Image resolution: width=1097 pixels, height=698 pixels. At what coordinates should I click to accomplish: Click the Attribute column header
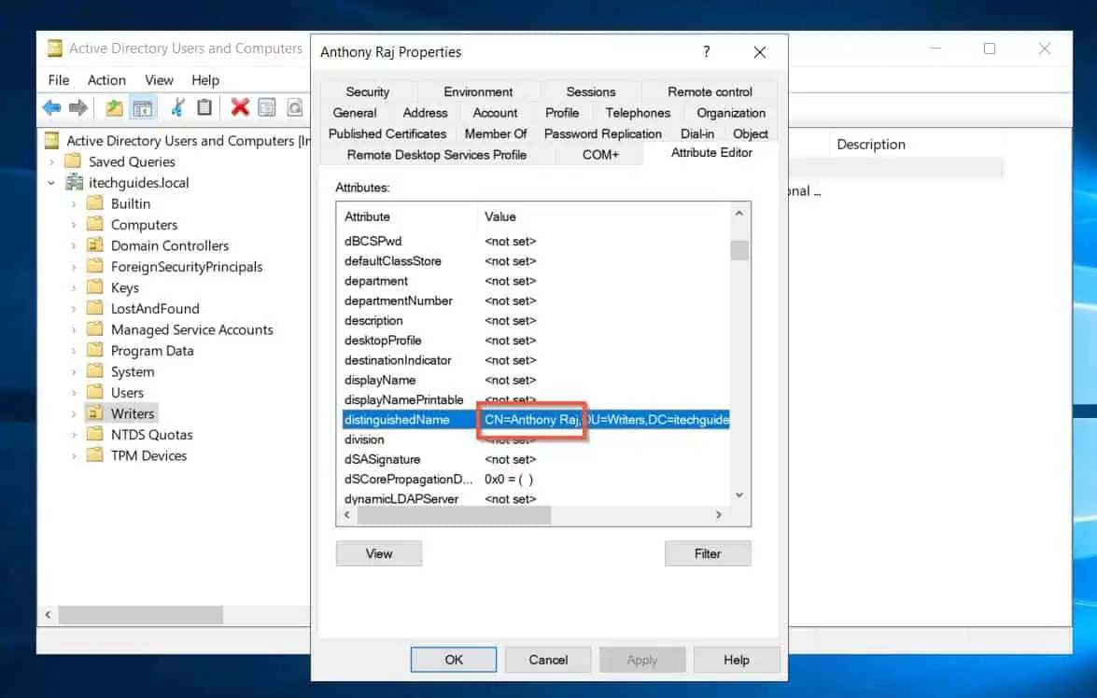(x=407, y=216)
